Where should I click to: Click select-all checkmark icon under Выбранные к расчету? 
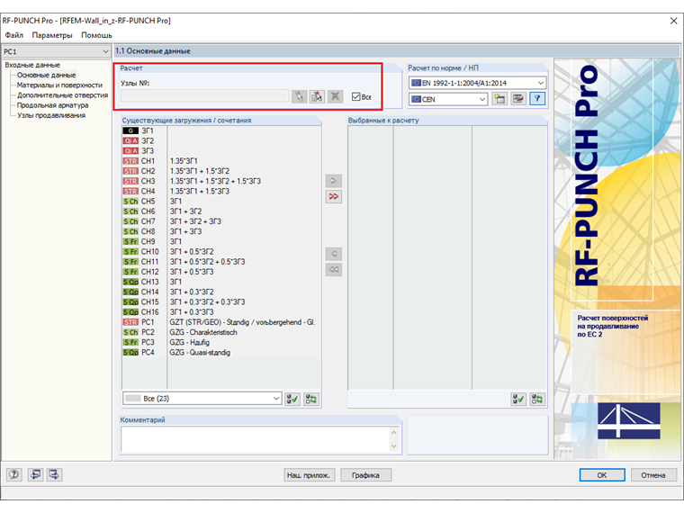click(518, 399)
